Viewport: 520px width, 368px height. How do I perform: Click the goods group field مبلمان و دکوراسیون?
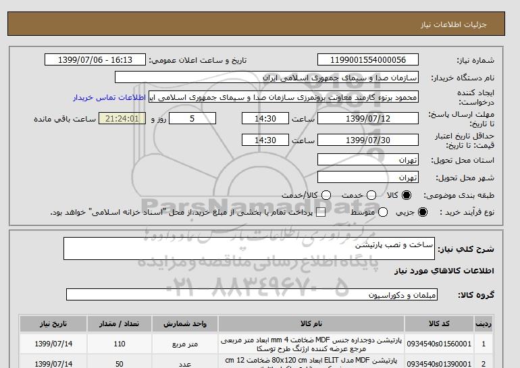point(252,294)
